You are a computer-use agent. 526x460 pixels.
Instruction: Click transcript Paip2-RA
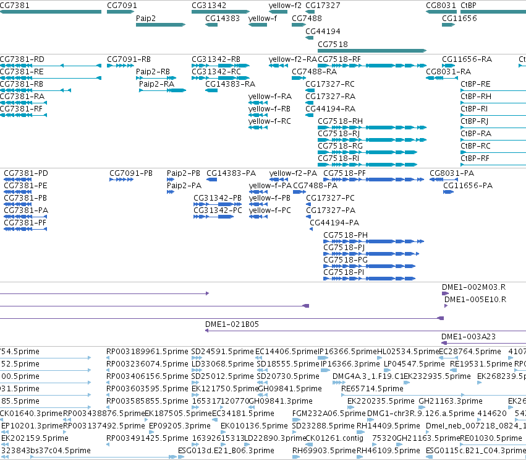(x=156, y=84)
